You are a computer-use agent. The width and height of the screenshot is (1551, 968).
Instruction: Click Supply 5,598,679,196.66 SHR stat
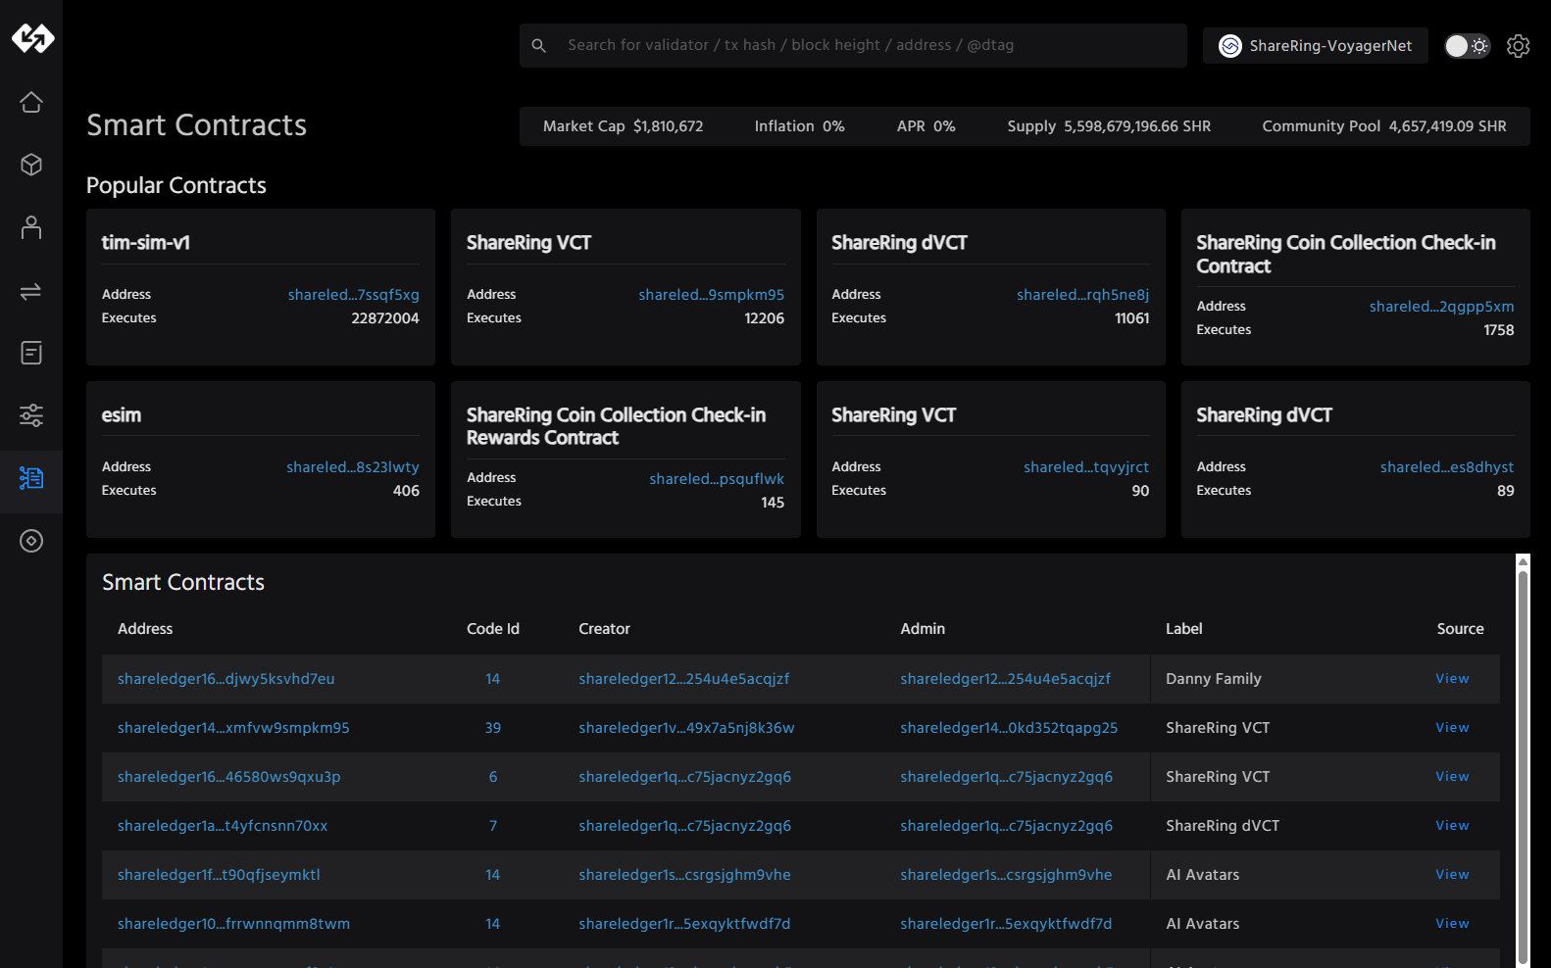[x=1109, y=126]
